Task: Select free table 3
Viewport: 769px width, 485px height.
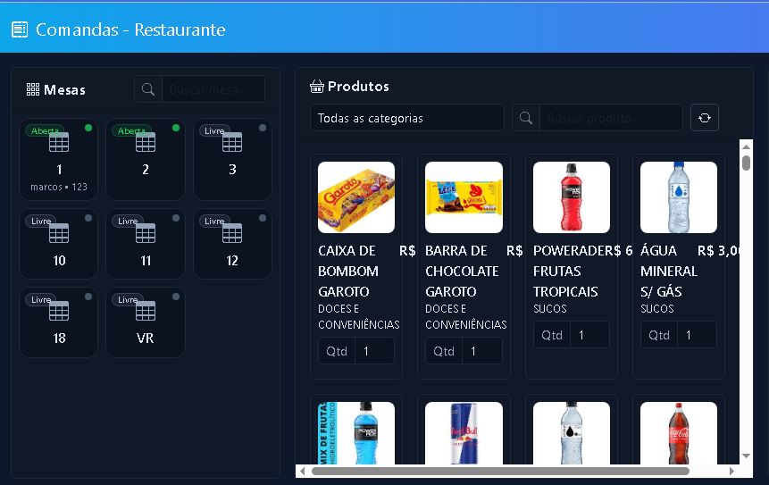Action: click(x=232, y=159)
